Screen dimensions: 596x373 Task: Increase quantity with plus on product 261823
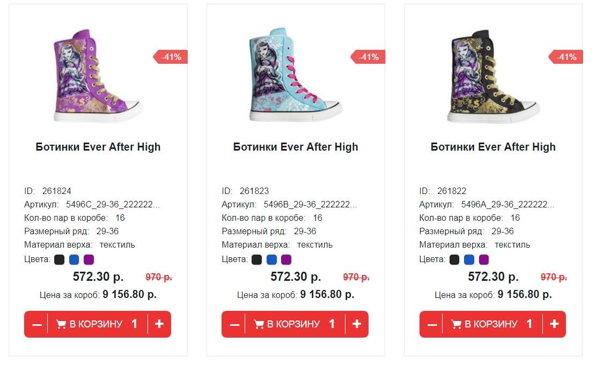[357, 324]
